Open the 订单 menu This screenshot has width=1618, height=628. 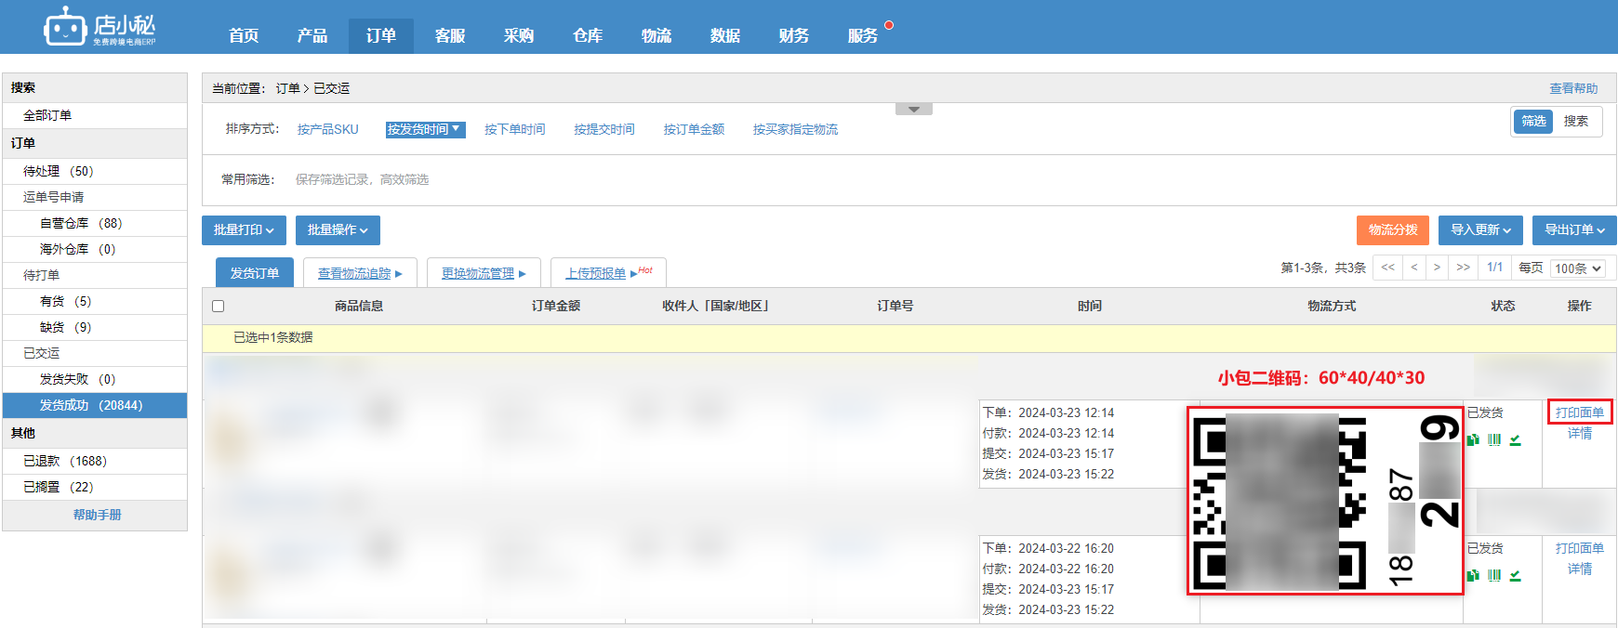[x=381, y=35]
